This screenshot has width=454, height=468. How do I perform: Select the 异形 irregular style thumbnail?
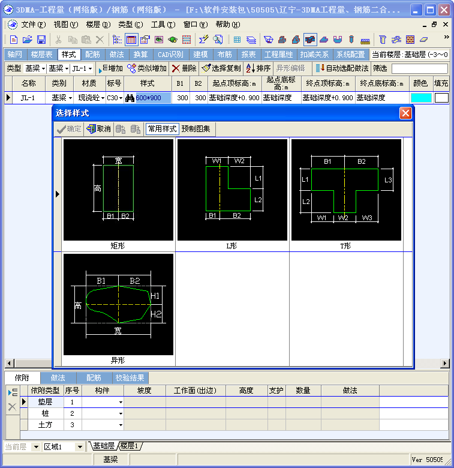click(x=118, y=304)
